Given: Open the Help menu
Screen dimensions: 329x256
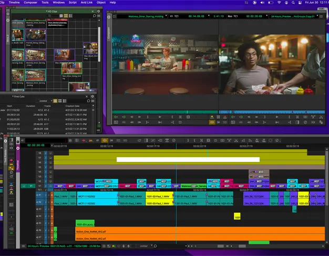Looking at the screenshot, I should coord(112,3).
